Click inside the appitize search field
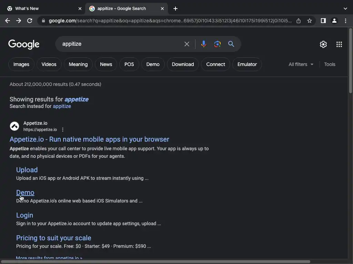 point(122,44)
